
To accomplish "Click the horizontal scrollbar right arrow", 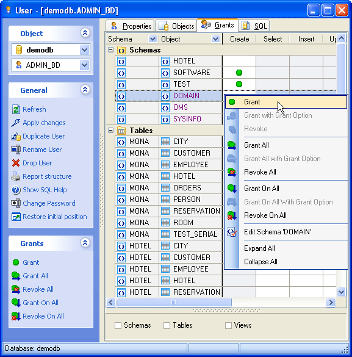I will pyautogui.click(x=331, y=303).
